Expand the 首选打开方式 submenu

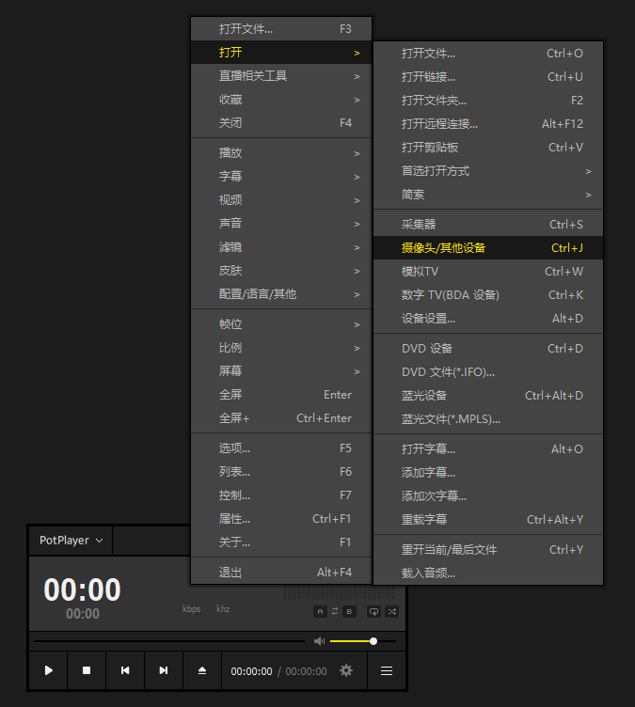(x=488, y=171)
